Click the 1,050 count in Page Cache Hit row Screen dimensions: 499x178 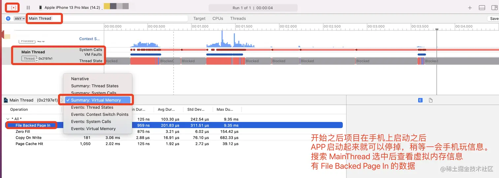click(85, 144)
